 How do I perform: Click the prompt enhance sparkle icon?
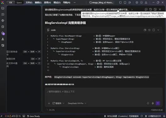tap(148, 103)
